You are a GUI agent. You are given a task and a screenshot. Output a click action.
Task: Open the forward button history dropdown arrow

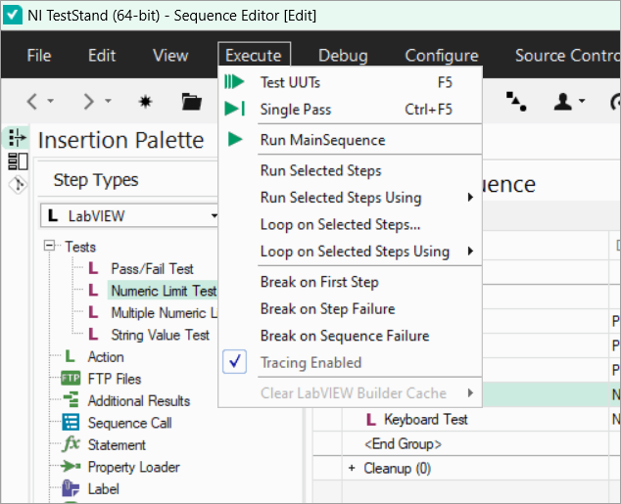click(x=108, y=101)
